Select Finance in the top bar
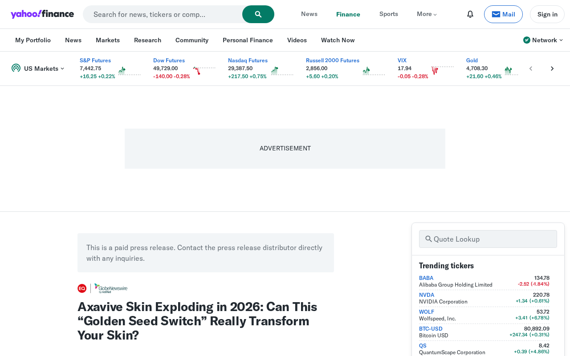Screen dimensions: 570x356 click(x=348, y=14)
